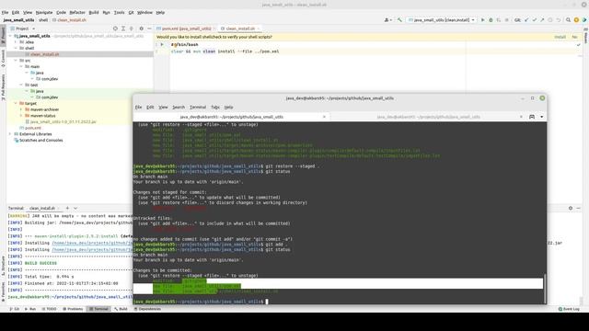Open the Refactor menu in IntelliJ
The height and width of the screenshot is (331, 589).
click(x=77, y=12)
